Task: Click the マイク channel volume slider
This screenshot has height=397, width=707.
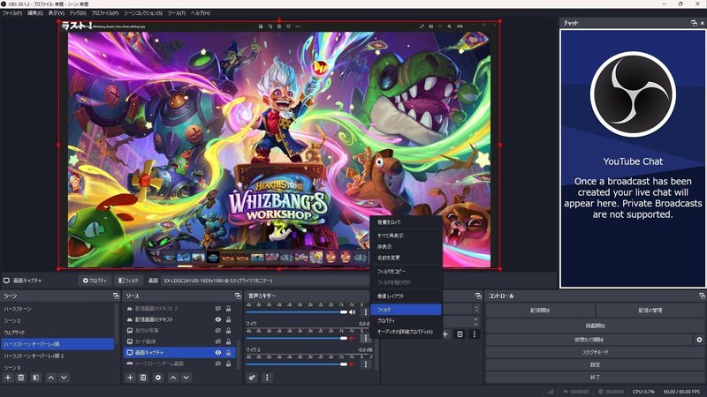Action: (296, 338)
